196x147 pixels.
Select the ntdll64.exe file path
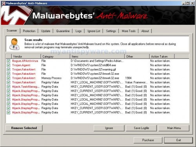93,65
